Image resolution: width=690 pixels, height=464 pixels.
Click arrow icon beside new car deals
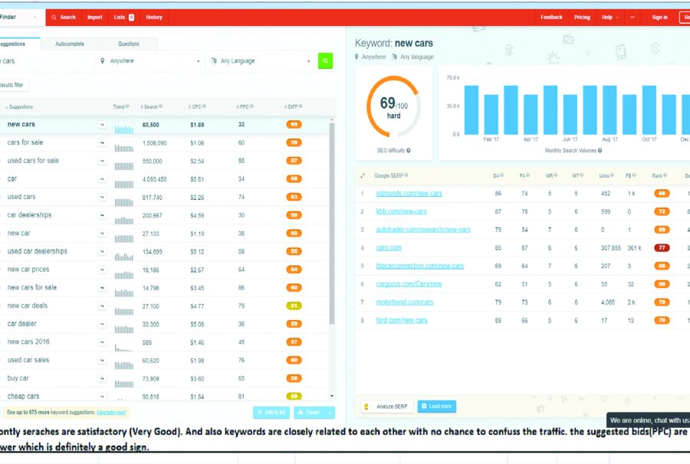(x=102, y=306)
